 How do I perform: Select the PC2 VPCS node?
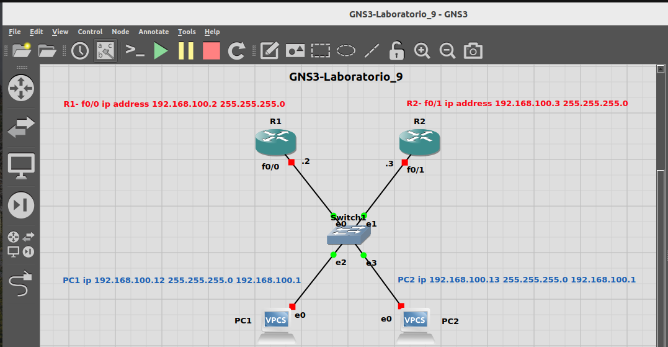pos(416,325)
